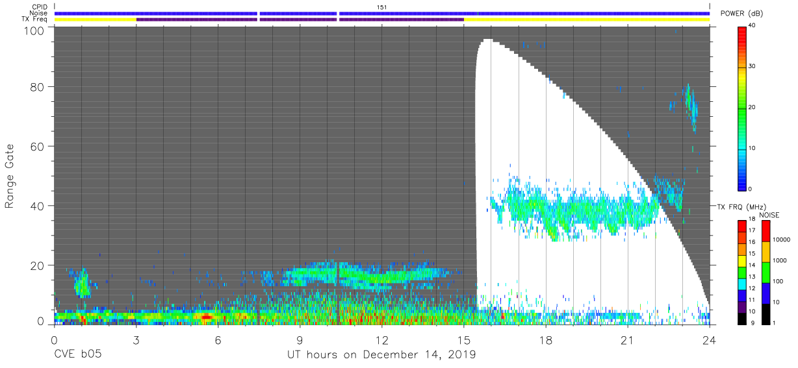Image resolution: width=798 pixels, height=368 pixels.
Task: Click the CPID value 151
Action: (382, 7)
